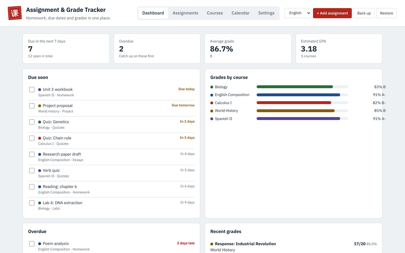Click the 'Due tomorrow' label
This screenshot has width=405, height=253.
click(183, 105)
